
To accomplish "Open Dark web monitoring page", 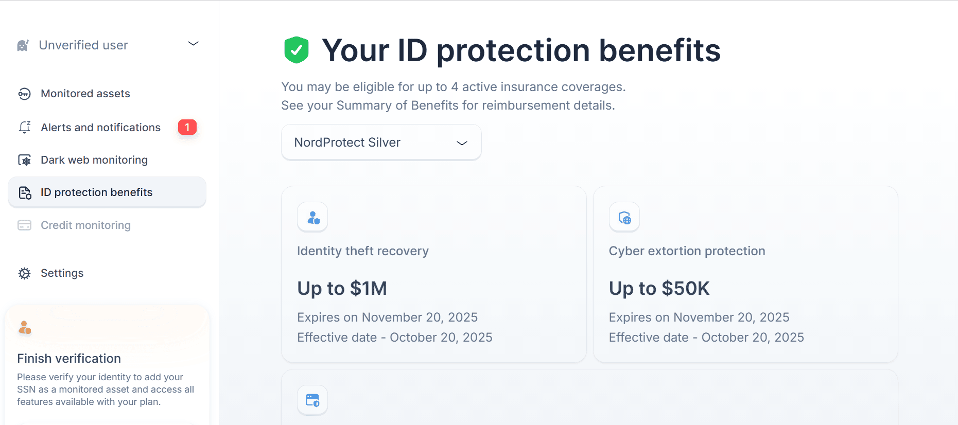I will pos(94,160).
